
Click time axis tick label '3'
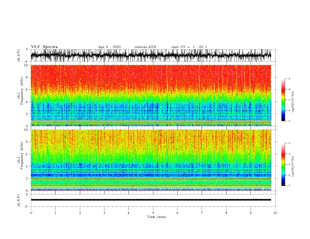pos(104,213)
